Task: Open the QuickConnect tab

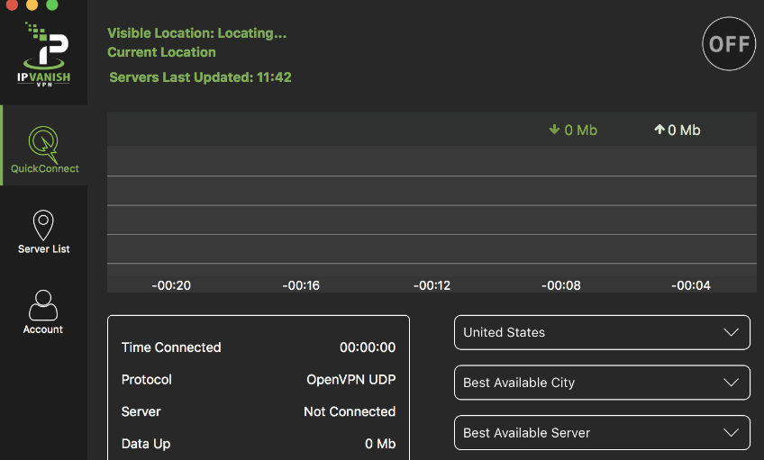Action: (x=44, y=145)
